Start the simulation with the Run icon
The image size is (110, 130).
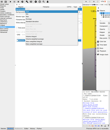10,2
